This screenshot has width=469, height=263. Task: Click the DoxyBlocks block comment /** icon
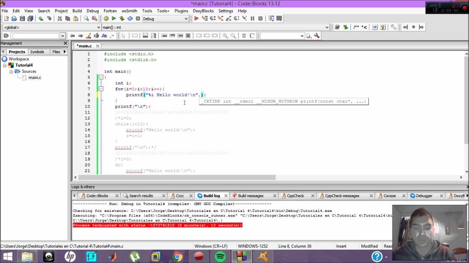(356, 27)
